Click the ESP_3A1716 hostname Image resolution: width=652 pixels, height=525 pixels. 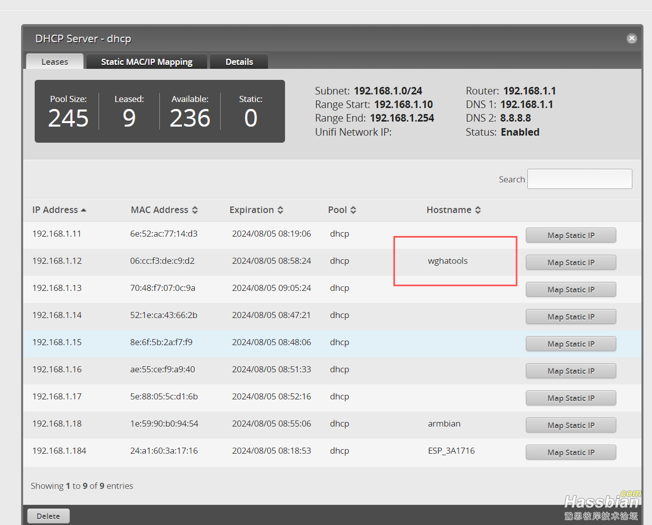451,451
